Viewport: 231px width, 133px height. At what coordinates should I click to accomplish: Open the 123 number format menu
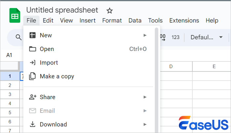pos(176,37)
